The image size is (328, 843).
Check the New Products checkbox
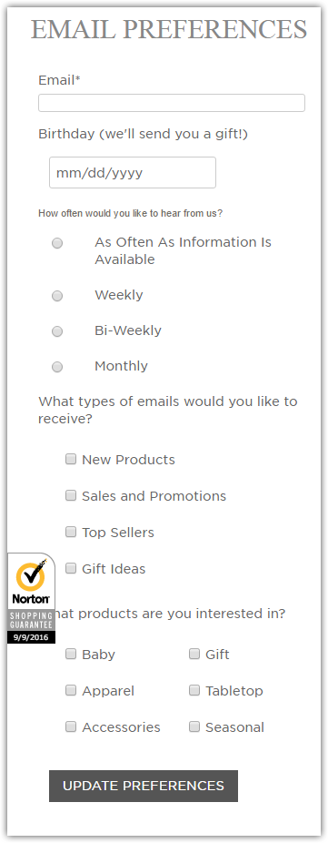(71, 459)
